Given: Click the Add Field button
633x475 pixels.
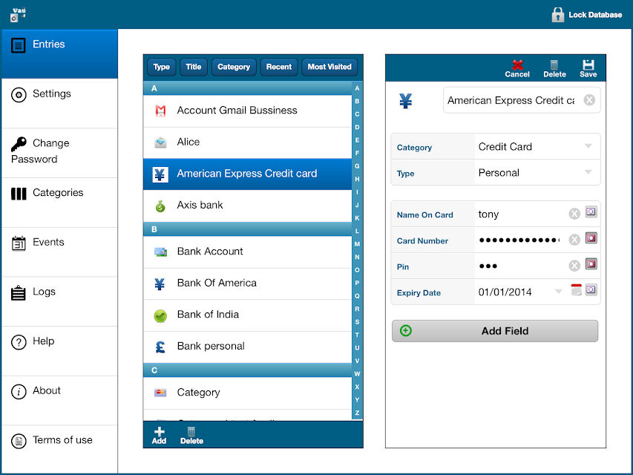Looking at the screenshot, I should point(495,331).
